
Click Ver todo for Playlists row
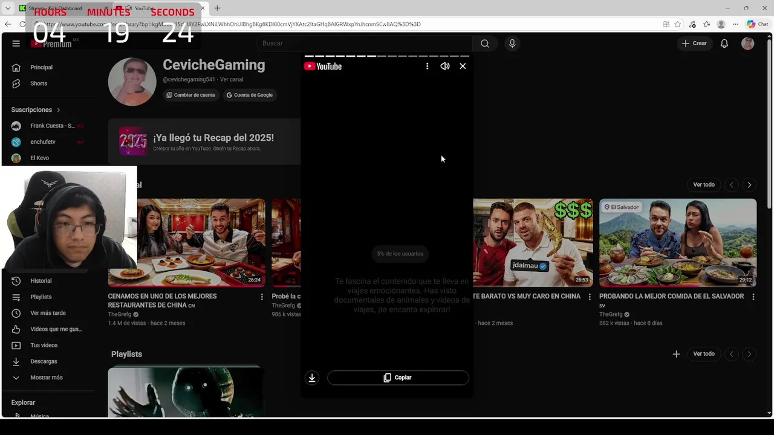[x=704, y=354]
